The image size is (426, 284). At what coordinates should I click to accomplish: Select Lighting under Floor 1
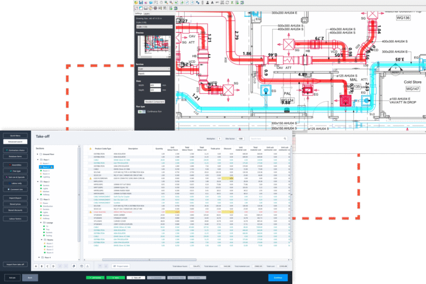coord(46,177)
